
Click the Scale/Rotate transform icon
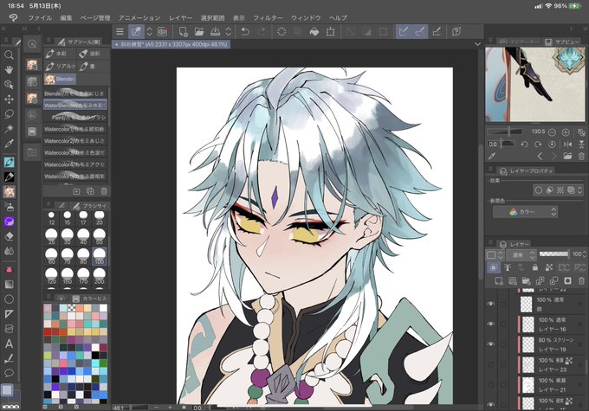pos(330,32)
